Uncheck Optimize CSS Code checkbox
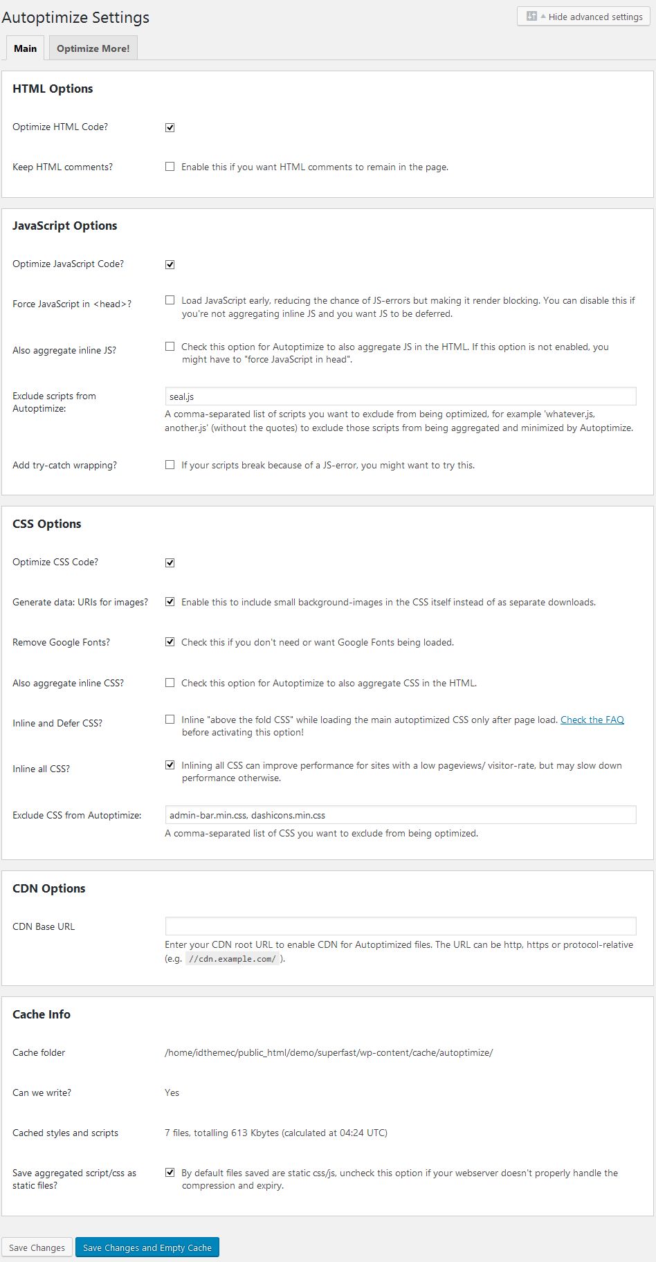This screenshot has height=1262, width=656. (170, 563)
